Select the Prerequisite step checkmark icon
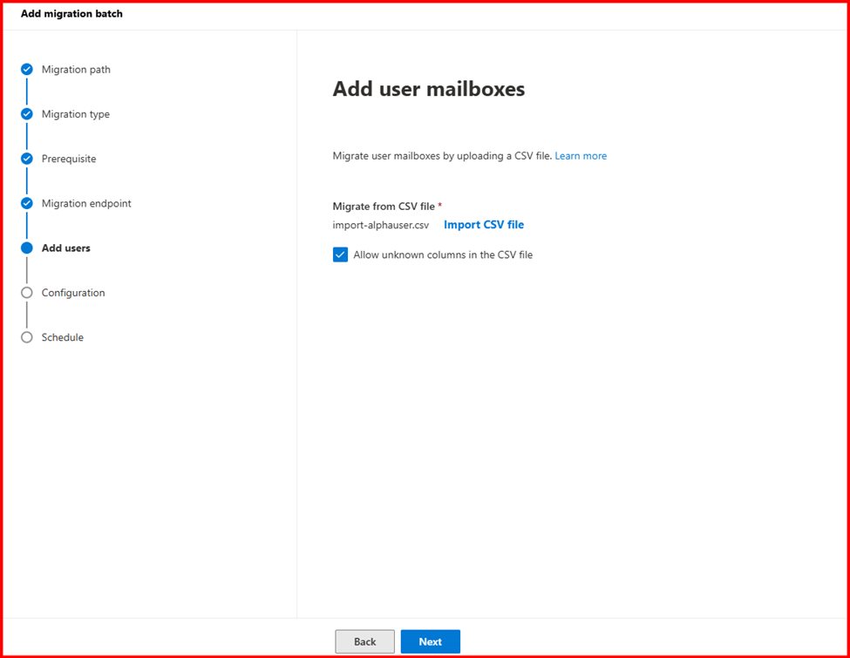This screenshot has height=658, width=850. tap(26, 159)
